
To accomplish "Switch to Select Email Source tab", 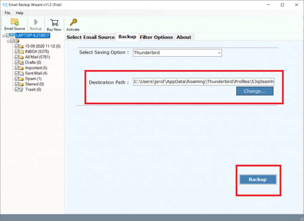I will 91,37.
